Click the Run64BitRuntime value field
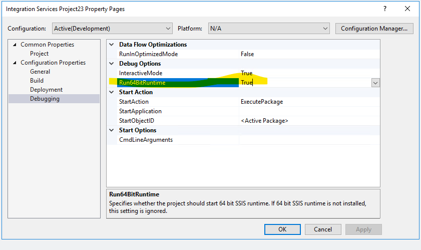 (x=305, y=83)
